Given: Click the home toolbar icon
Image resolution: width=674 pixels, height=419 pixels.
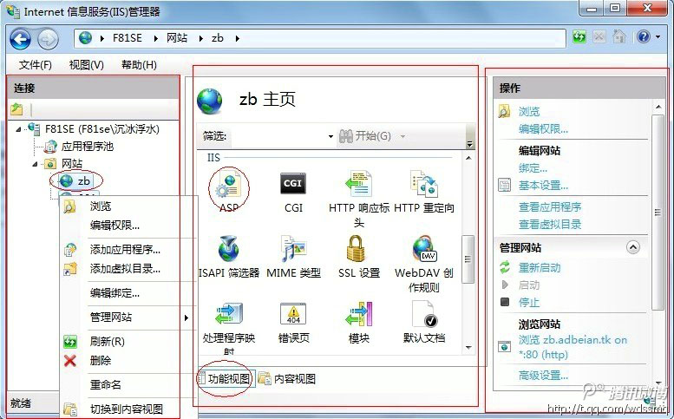Looking at the screenshot, I should point(619,37).
